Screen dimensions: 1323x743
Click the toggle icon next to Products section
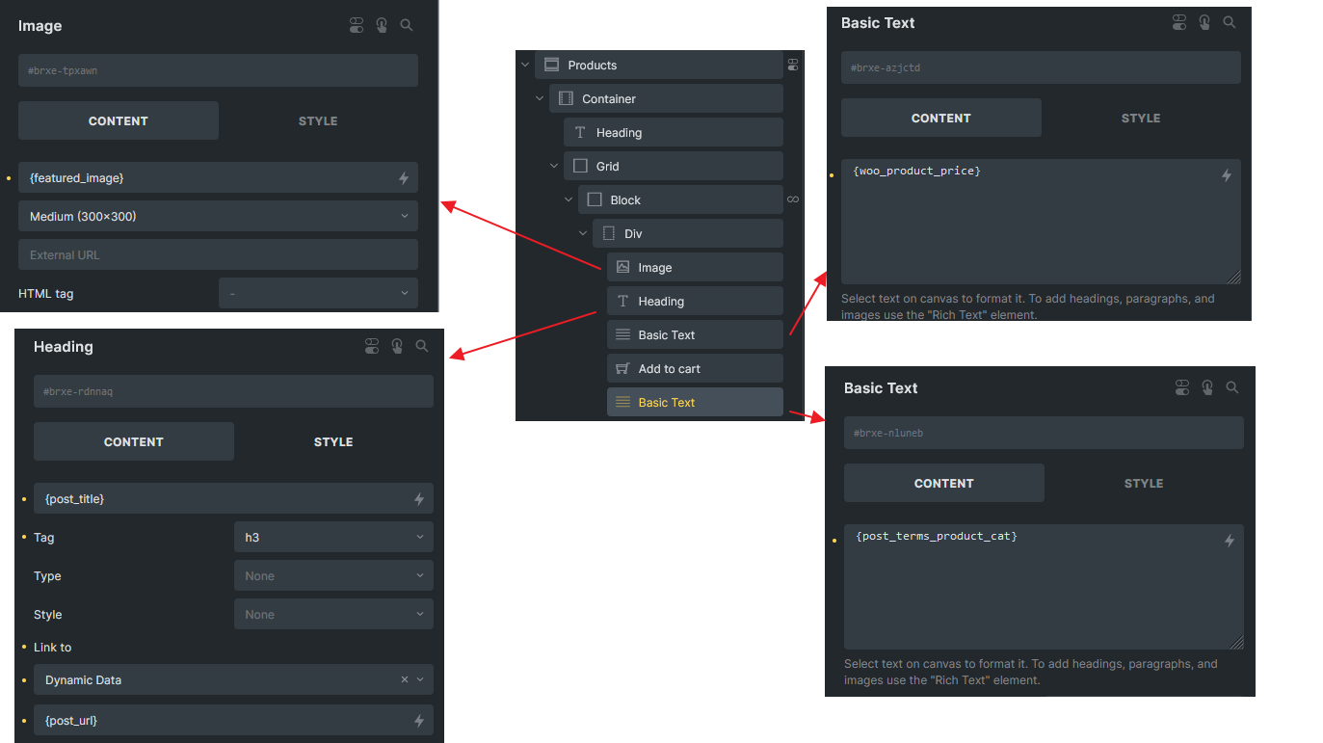tap(793, 66)
